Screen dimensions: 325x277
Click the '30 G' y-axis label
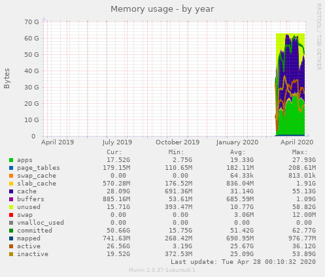(31, 88)
